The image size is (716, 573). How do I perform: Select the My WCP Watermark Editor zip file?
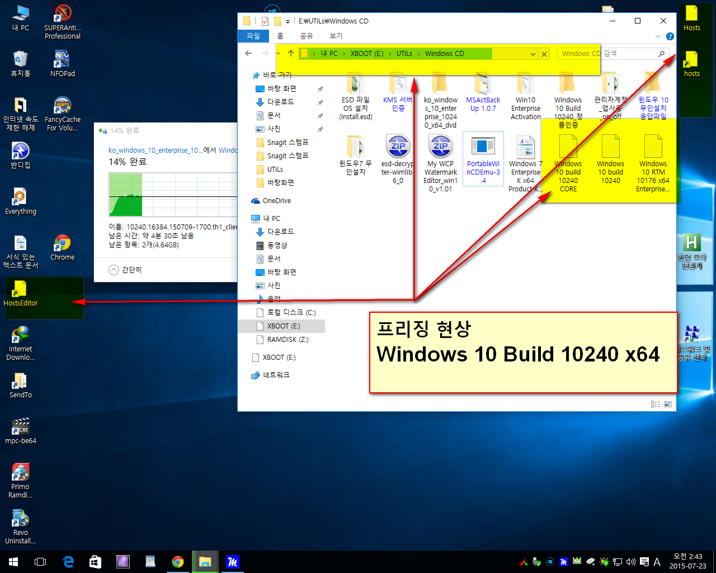441,163
